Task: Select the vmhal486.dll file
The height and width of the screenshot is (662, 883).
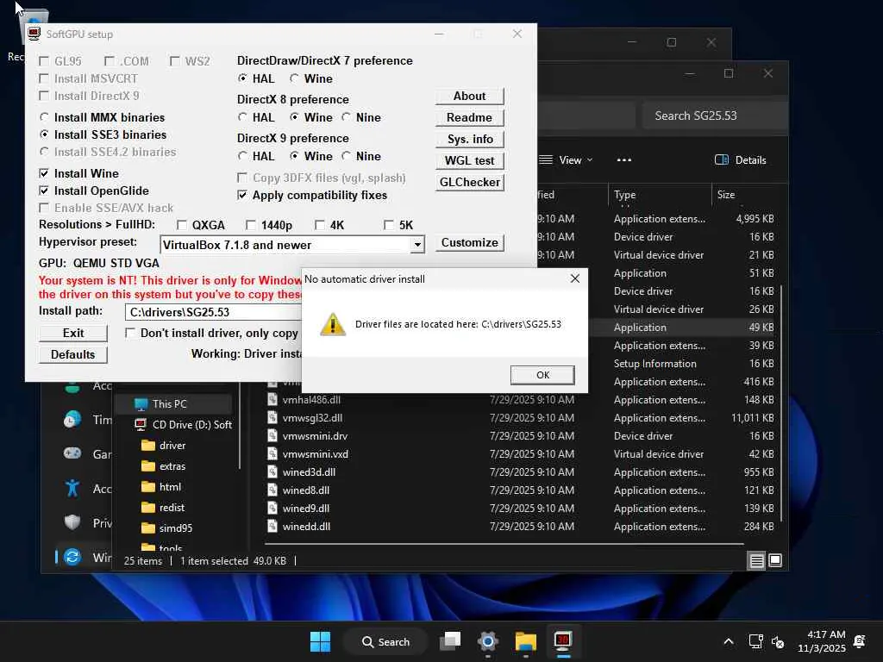Action: pos(311,400)
